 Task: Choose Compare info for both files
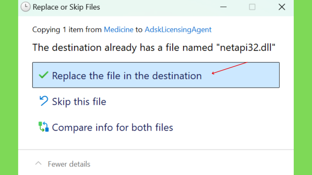coord(112,127)
